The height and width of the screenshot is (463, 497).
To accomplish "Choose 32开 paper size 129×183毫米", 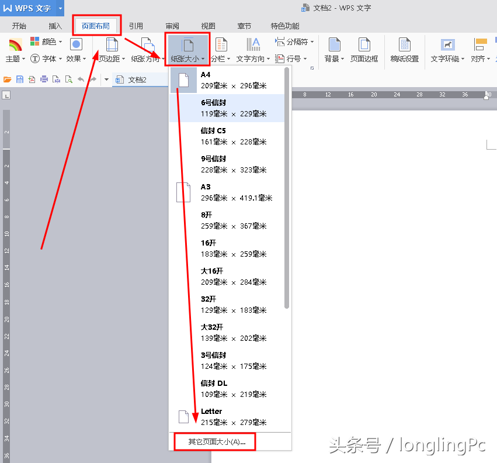I will coord(227,305).
